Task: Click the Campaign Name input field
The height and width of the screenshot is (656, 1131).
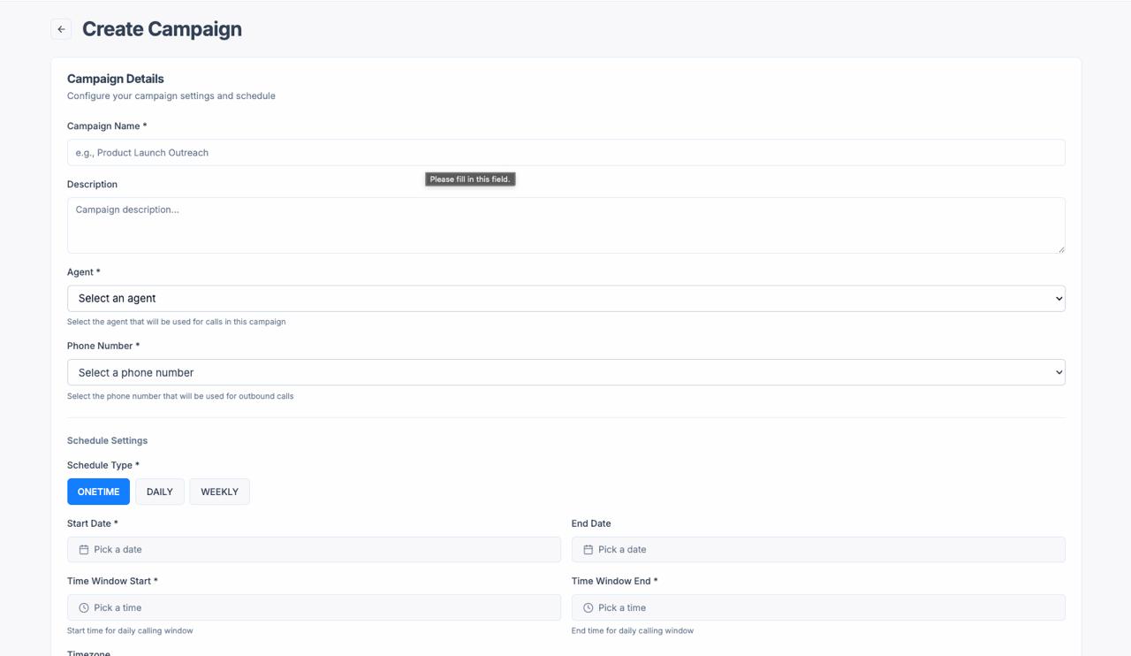Action: [565, 152]
